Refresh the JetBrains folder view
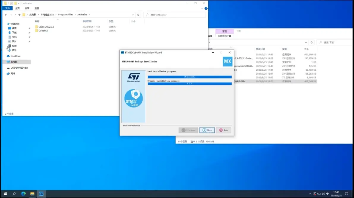 pyautogui.click(x=138, y=15)
